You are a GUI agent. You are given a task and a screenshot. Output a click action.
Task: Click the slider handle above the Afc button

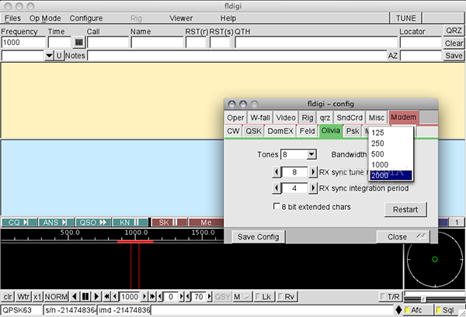click(424, 299)
